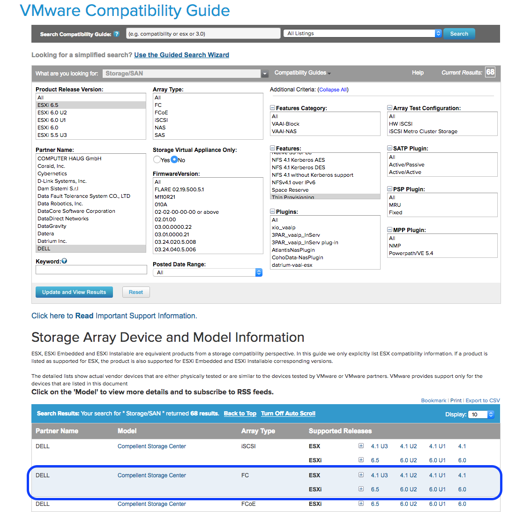Click in the Search Compatibility Guide field

point(203,34)
